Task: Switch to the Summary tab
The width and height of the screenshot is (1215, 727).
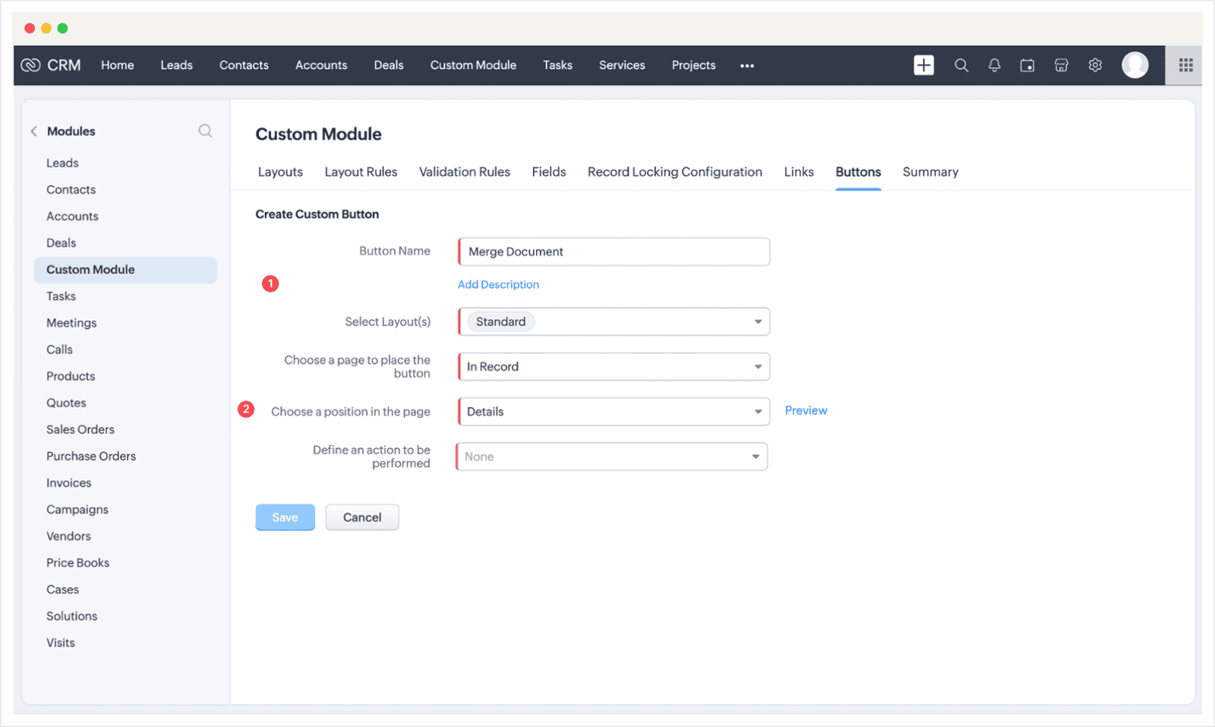Action: click(930, 172)
